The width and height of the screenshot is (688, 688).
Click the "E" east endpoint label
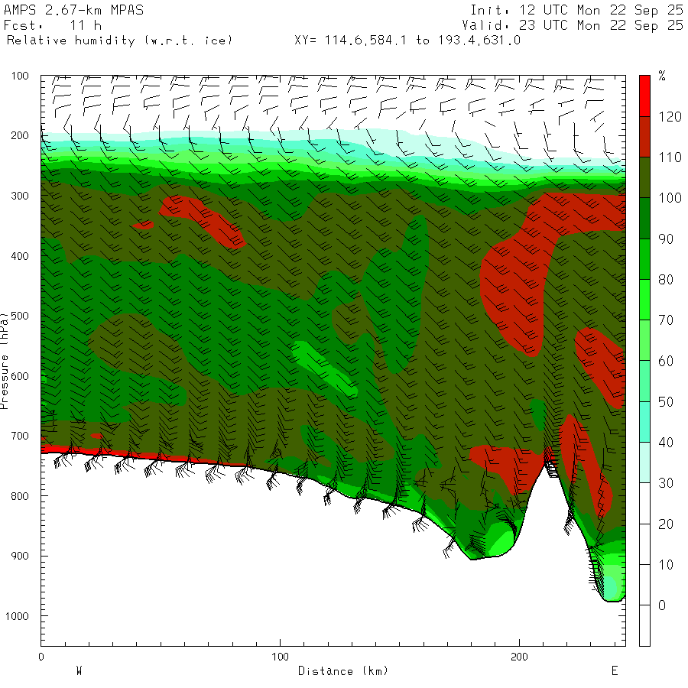pos(615,670)
